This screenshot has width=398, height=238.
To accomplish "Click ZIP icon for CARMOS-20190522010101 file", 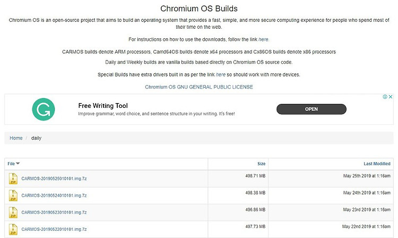I will 13,229.
